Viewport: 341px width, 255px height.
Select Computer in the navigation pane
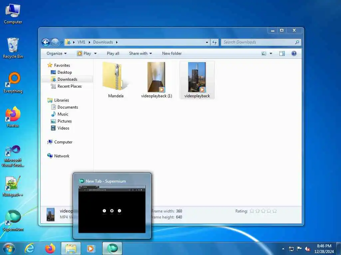[x=63, y=142]
